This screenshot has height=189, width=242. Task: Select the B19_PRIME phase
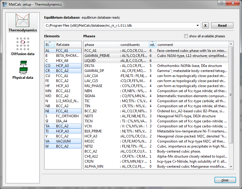coord(156,131)
